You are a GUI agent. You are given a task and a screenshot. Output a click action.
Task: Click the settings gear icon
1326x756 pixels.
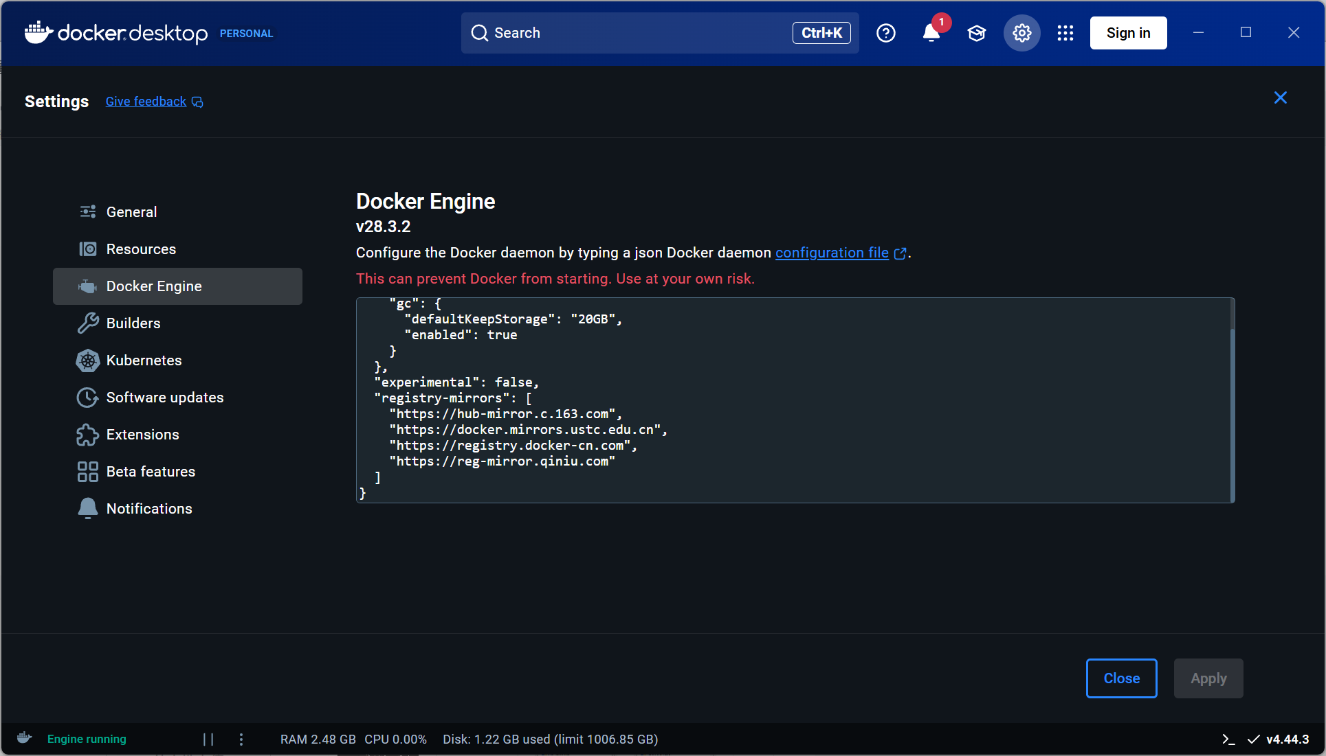pyautogui.click(x=1022, y=33)
